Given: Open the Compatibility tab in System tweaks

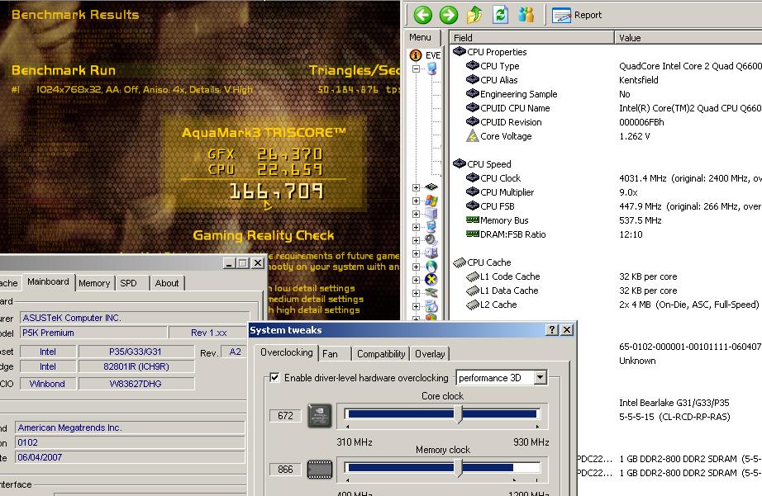Looking at the screenshot, I should [x=381, y=354].
